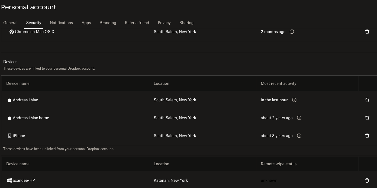Click the acandee-HP device entry
377x188 pixels.
(x=24, y=180)
